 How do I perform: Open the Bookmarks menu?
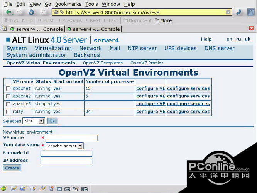(68, 4)
